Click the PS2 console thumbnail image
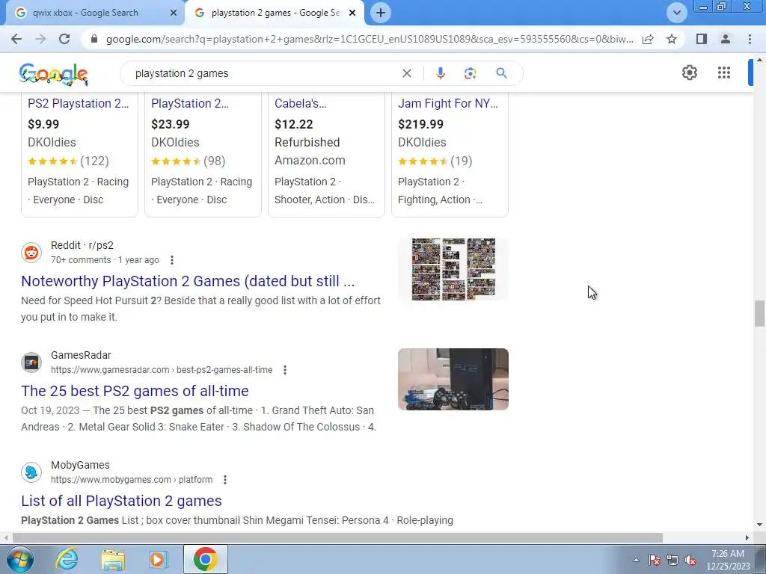Image resolution: width=766 pixels, height=574 pixels. 453,379
